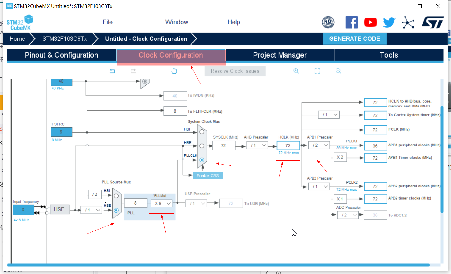This screenshot has height=274, width=451.
Task: Click the HCLK (MHz) value field
Action: click(288, 145)
